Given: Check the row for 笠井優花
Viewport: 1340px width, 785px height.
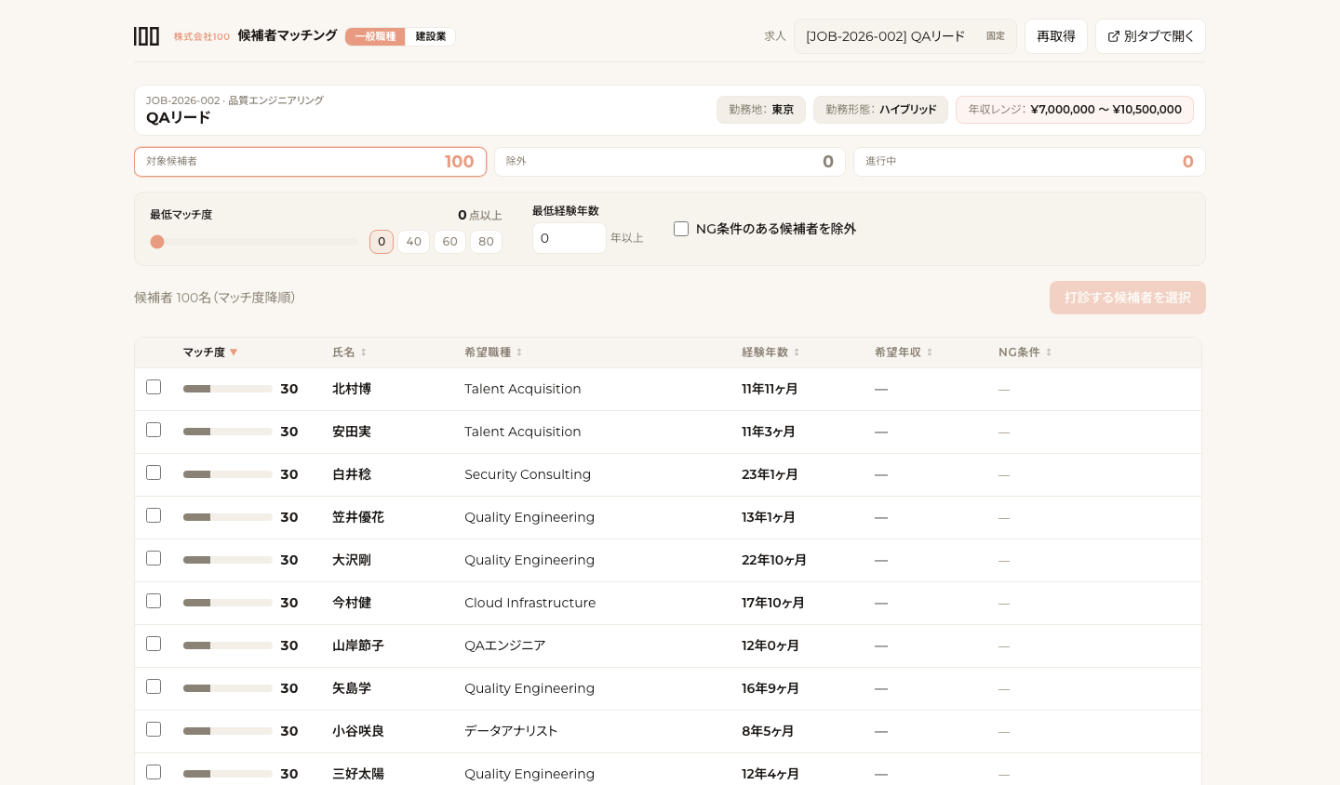Looking at the screenshot, I should 154,515.
